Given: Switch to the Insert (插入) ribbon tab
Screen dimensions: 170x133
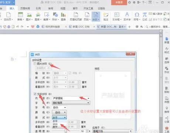Looking at the screenshot, I should click(x=12, y=8).
